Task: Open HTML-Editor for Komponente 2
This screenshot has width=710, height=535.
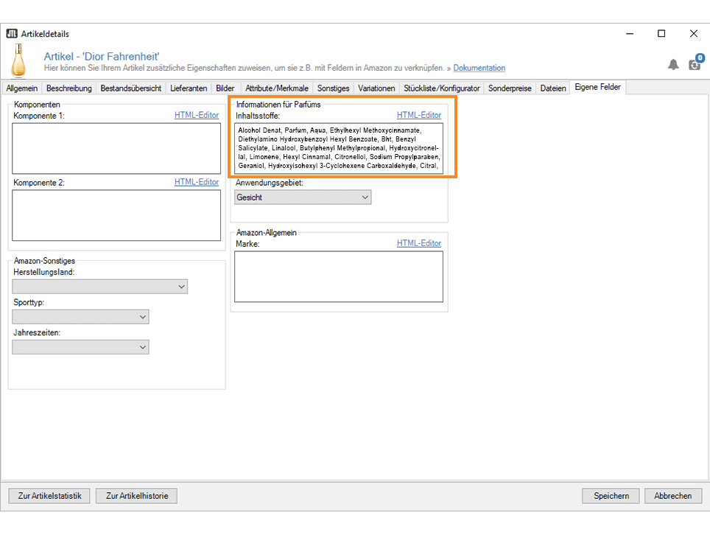Action: [197, 182]
